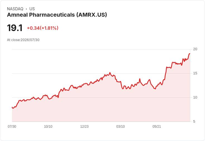Click the Amneal Pharmaceuticals (AMRX.US) title
205x141 pixels.
(x=57, y=15)
